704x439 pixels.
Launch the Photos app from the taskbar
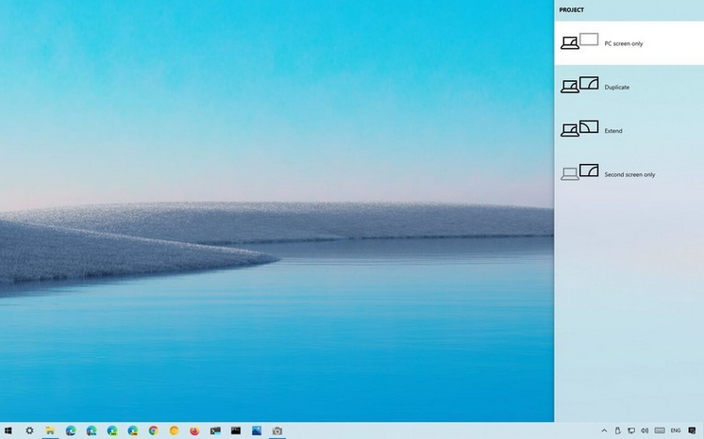click(257, 431)
